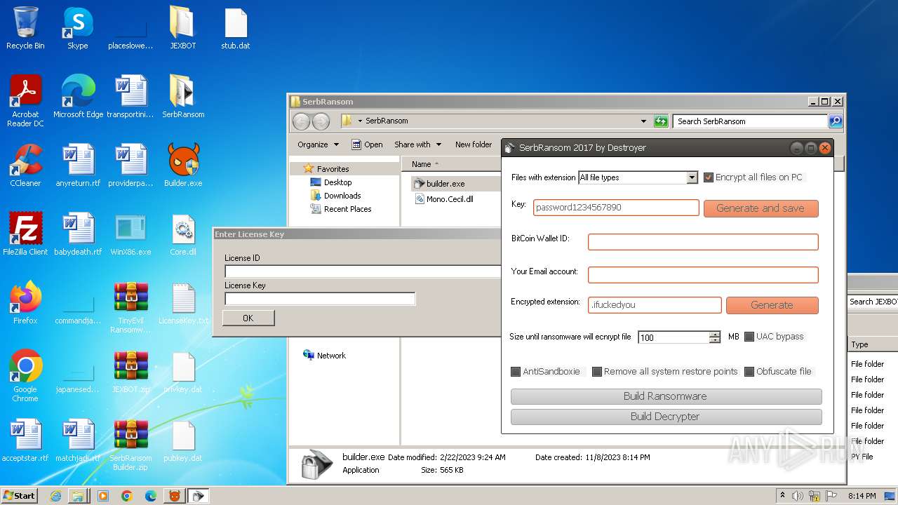
Task: Click New folder in Explorer toolbar
Action: coord(474,144)
